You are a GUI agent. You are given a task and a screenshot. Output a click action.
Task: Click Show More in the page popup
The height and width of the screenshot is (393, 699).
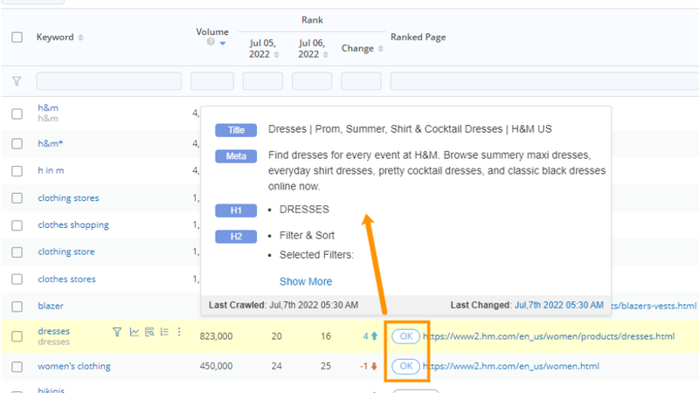(x=306, y=281)
